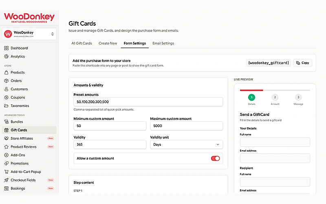Click the Add-Ons plus circle icon

click(x=7, y=155)
